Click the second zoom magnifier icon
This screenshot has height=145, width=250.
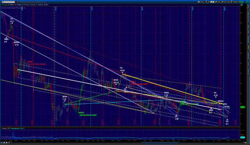[7, 143]
